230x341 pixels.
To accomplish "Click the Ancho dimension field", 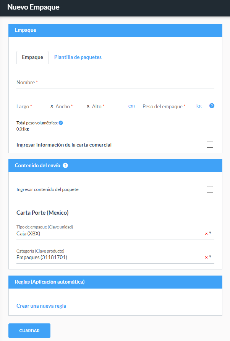I will point(70,106).
